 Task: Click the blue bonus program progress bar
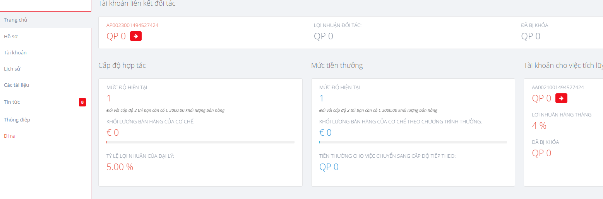point(413,142)
